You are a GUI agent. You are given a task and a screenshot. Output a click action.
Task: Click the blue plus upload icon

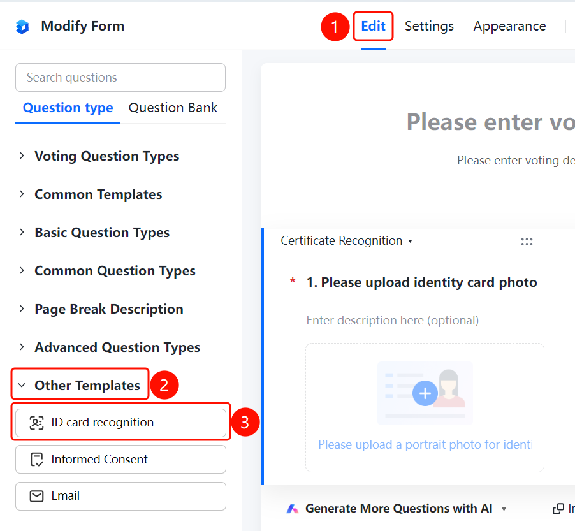pos(425,393)
